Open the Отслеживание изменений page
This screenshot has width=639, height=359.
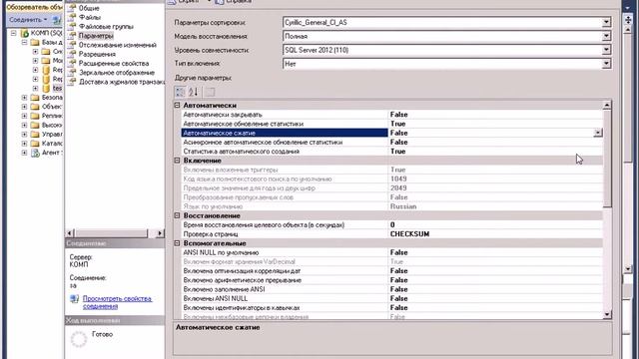[118, 45]
